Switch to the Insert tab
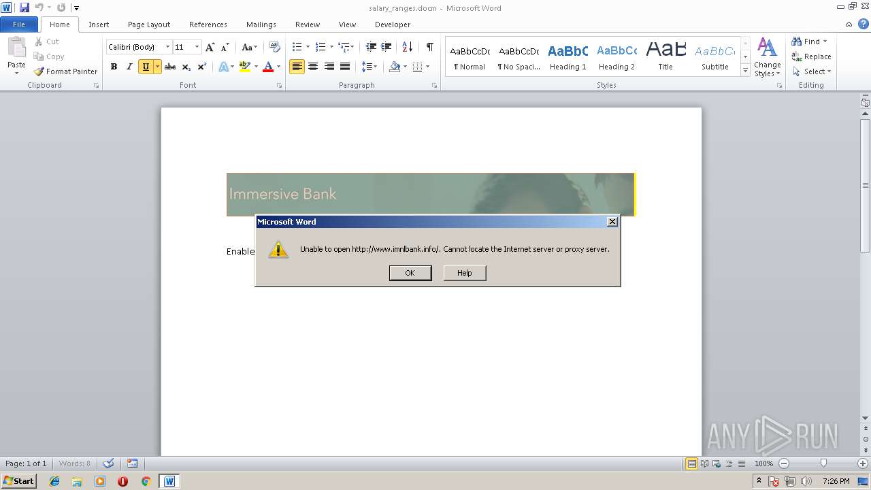The width and height of the screenshot is (871, 490). (x=99, y=24)
